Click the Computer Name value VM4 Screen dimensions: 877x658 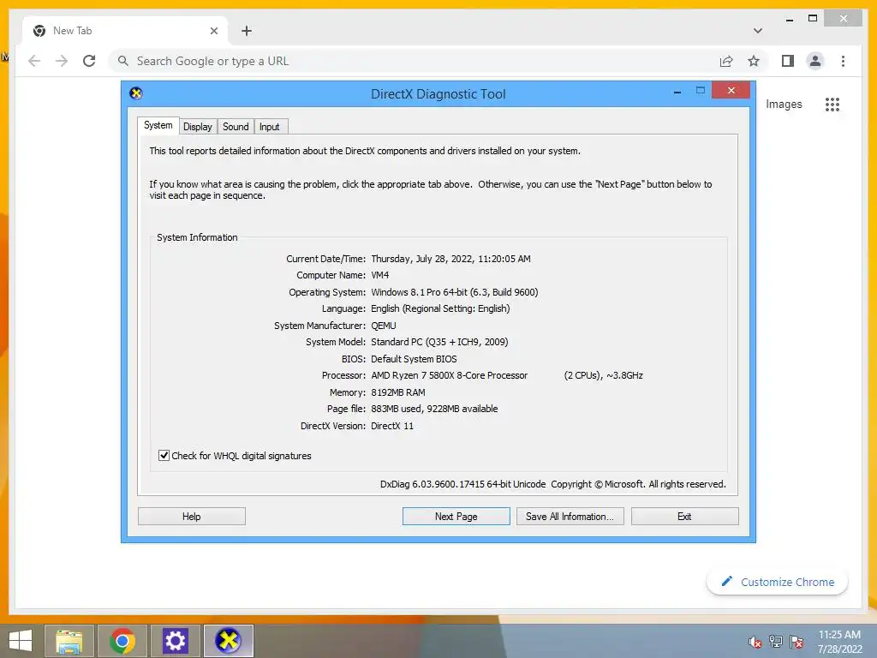(x=379, y=275)
